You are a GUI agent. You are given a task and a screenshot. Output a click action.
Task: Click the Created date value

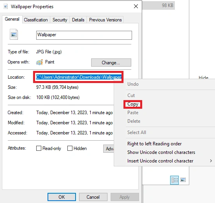click(x=74, y=113)
